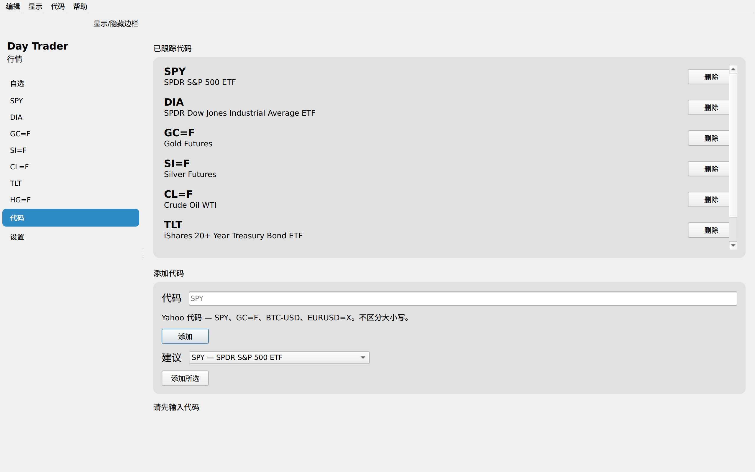This screenshot has width=755, height=472.
Task: Delete the SI=F Silver Futures symbol
Action: click(x=708, y=169)
